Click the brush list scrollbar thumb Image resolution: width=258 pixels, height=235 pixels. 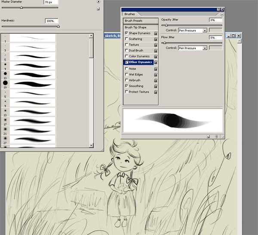91,48
